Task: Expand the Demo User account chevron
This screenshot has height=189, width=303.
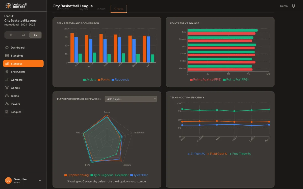Action: (x=40, y=180)
